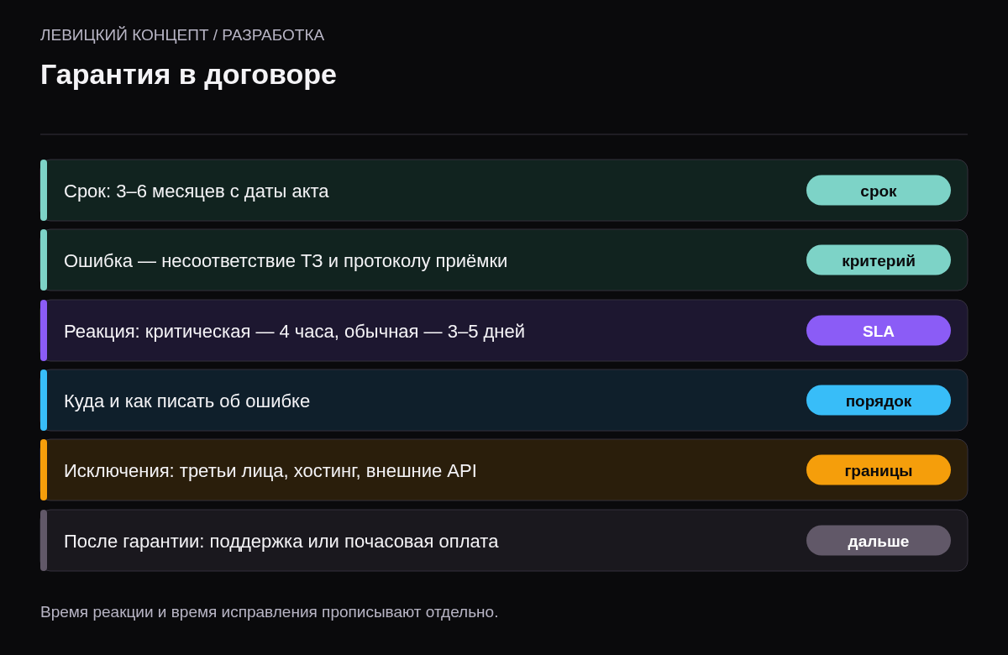
Task: Click the «срок» tag pill
Action: 879,191
